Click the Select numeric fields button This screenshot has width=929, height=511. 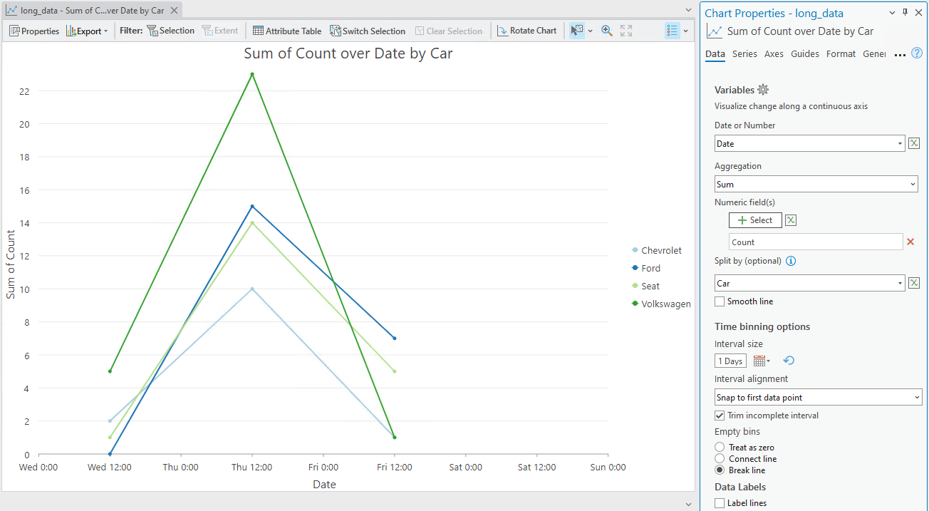tap(754, 220)
